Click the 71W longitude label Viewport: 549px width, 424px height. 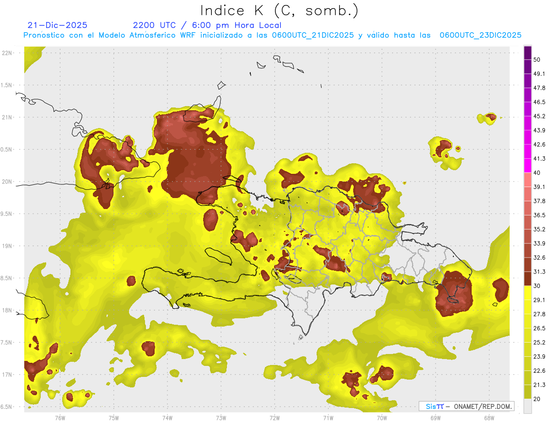click(328, 418)
